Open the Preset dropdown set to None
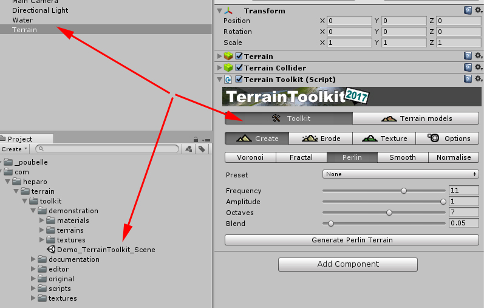484x308 pixels. 401,174
